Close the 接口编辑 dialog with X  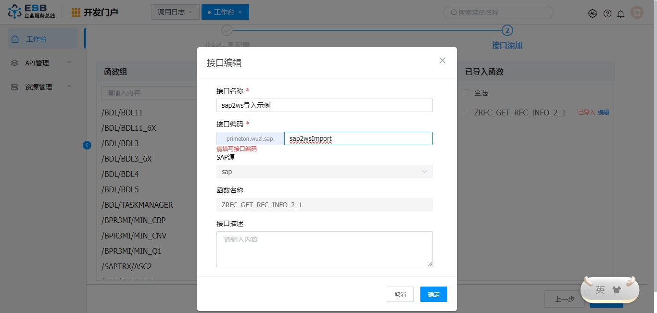point(442,61)
